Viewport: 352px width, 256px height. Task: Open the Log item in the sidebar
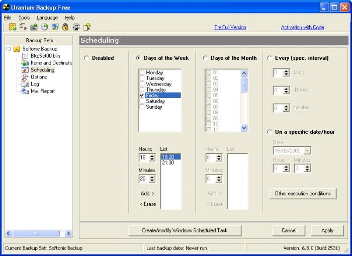[34, 84]
